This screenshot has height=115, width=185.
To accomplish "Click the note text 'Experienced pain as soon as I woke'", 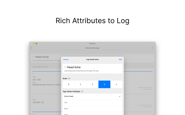I will (46, 85).
